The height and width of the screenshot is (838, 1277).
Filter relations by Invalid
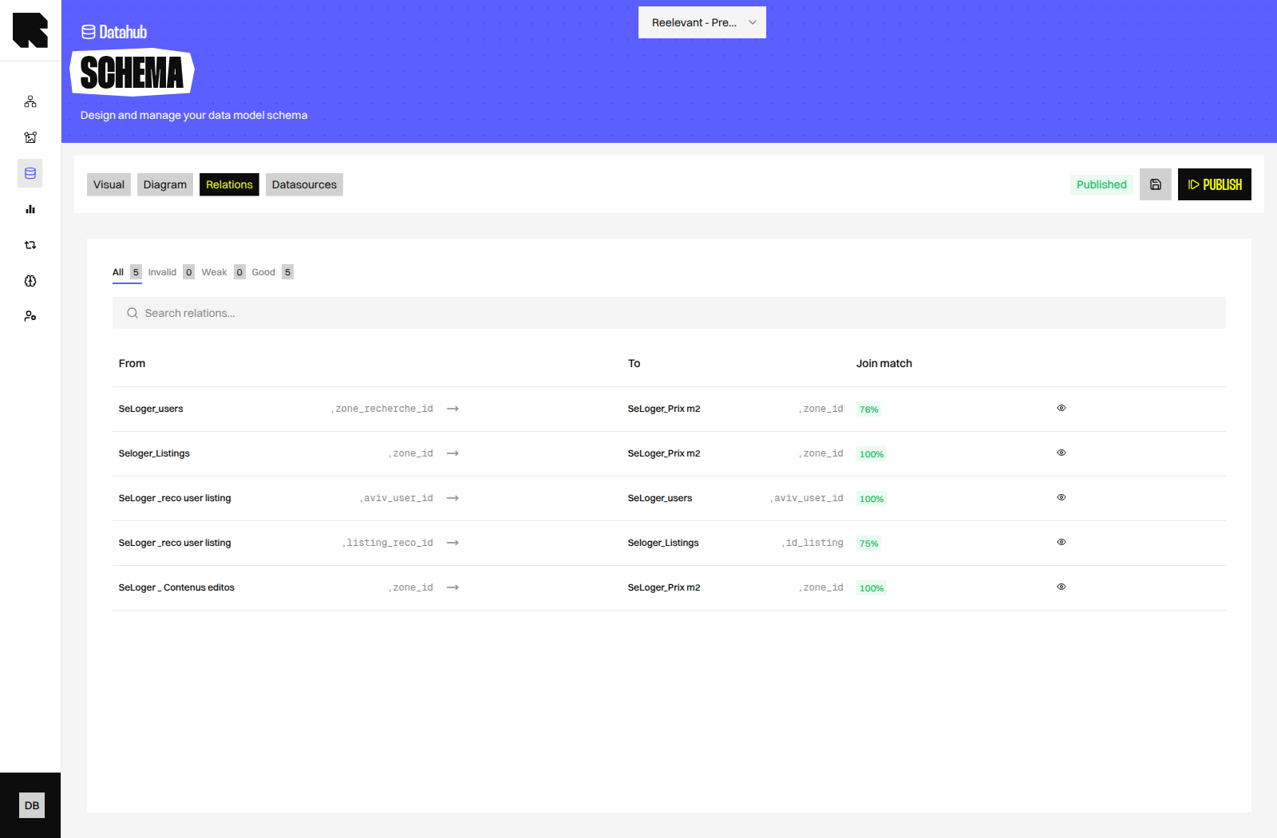[171, 272]
